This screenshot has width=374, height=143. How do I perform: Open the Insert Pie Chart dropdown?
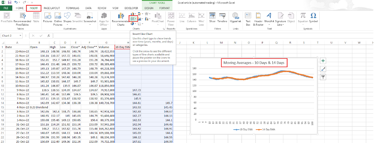(x=133, y=24)
